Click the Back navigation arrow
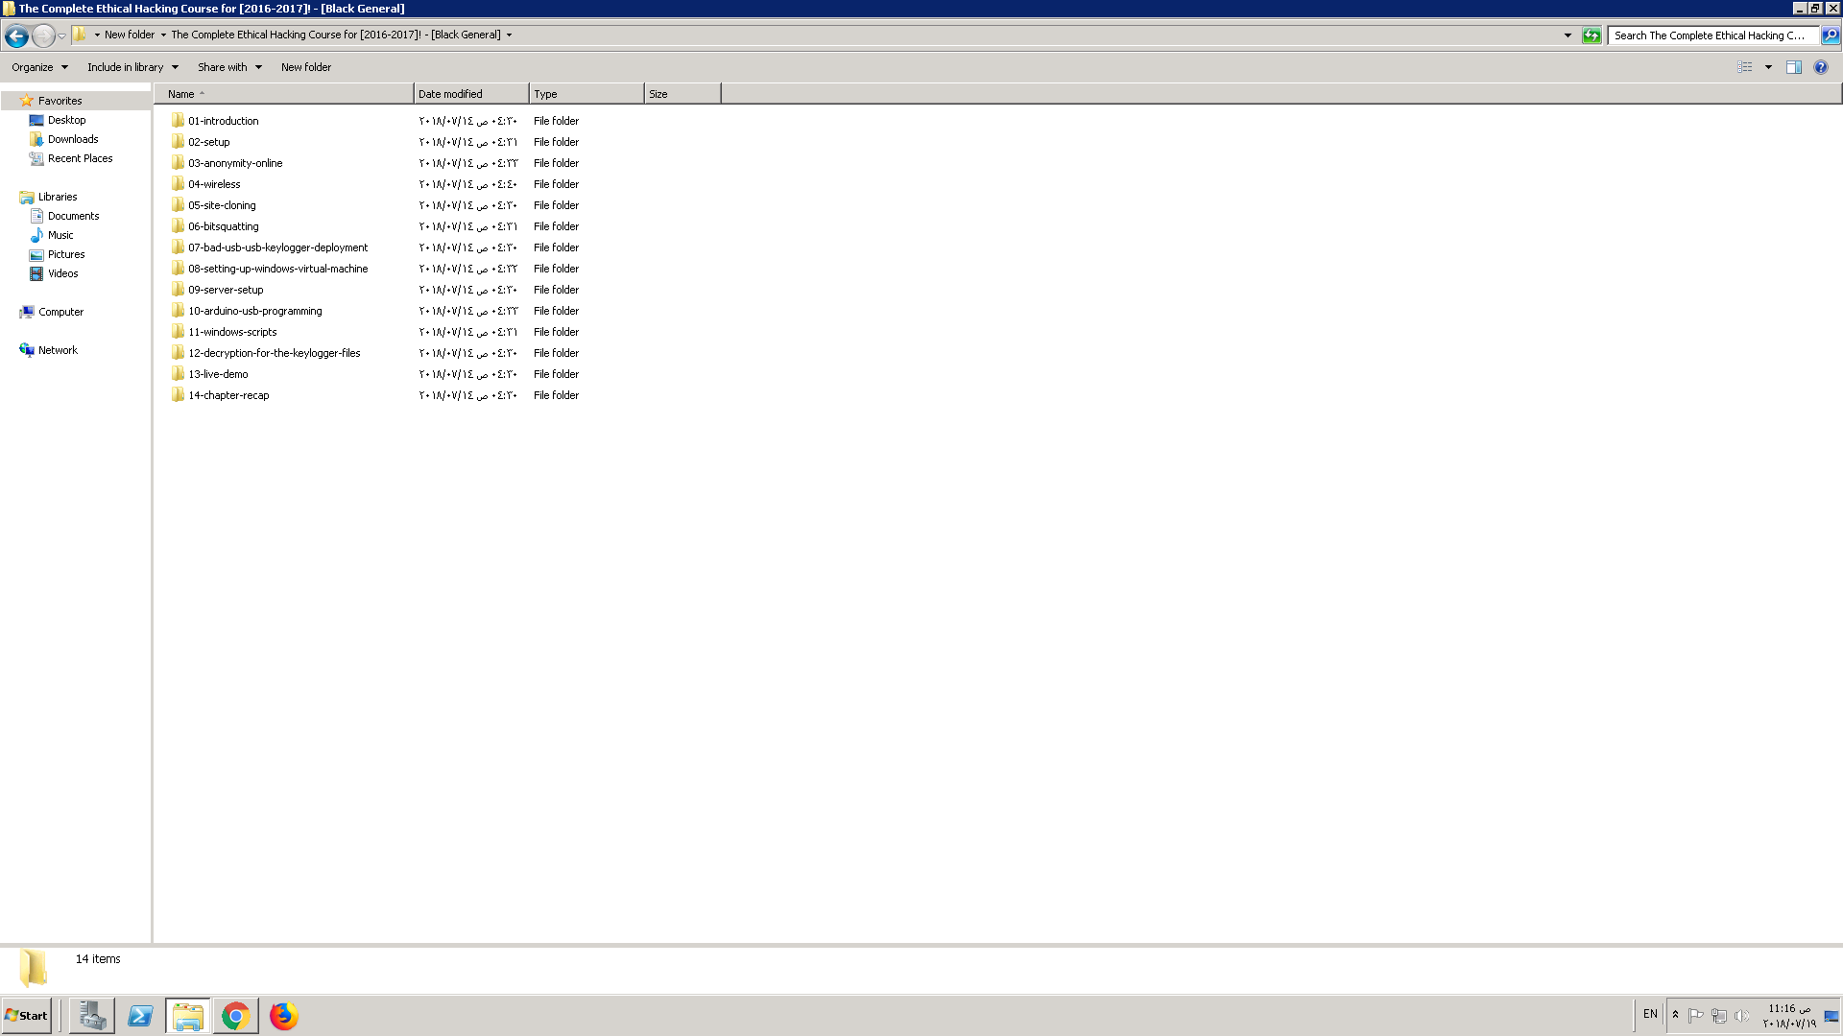Screen dimensions: 1843x1036 pos(16,35)
